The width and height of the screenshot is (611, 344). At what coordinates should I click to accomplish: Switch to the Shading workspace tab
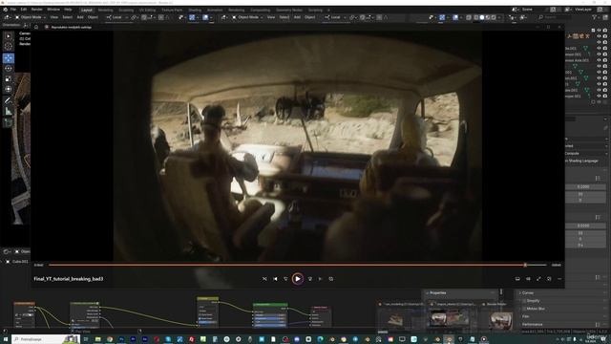(195, 10)
